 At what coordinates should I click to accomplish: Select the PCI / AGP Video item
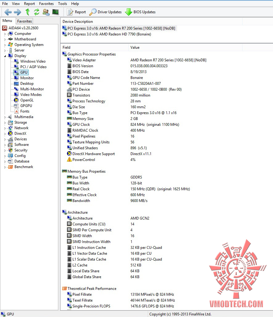[30, 67]
